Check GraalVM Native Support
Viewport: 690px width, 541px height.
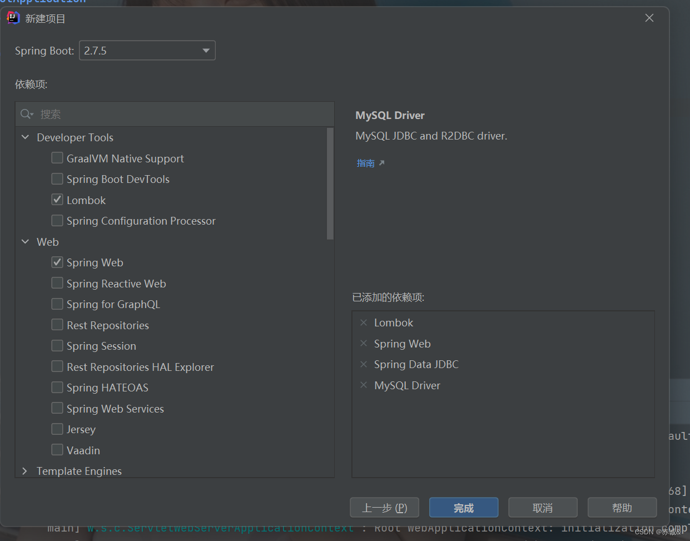(57, 157)
